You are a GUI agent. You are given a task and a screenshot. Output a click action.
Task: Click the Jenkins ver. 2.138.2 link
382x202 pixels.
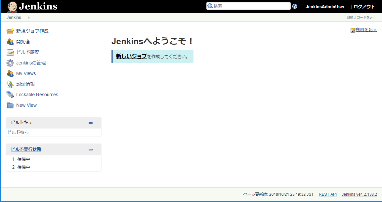click(359, 194)
